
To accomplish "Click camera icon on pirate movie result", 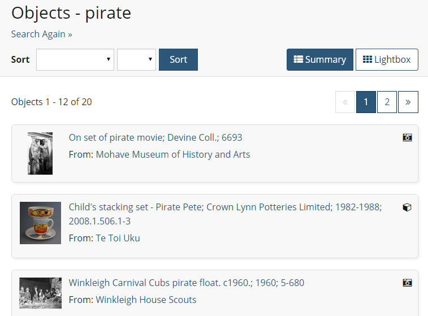I will (x=407, y=137).
